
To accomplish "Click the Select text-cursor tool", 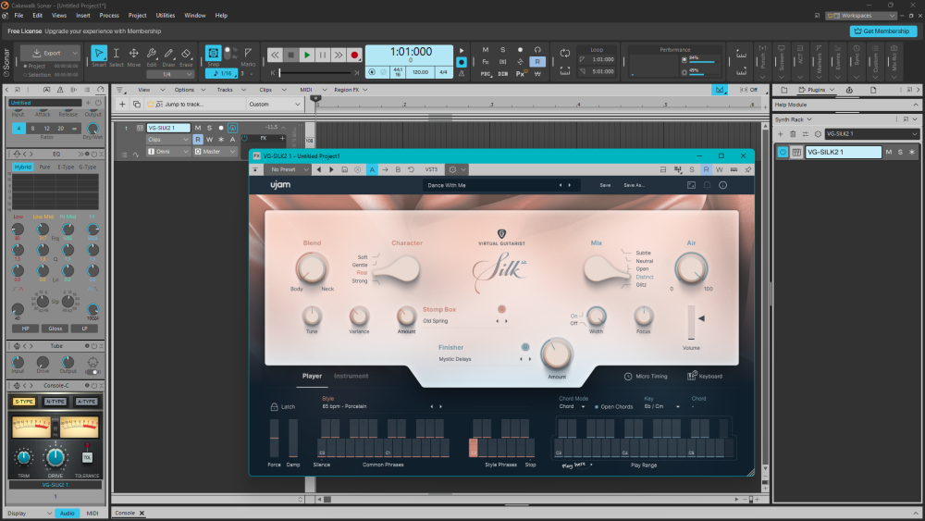I will click(x=117, y=54).
